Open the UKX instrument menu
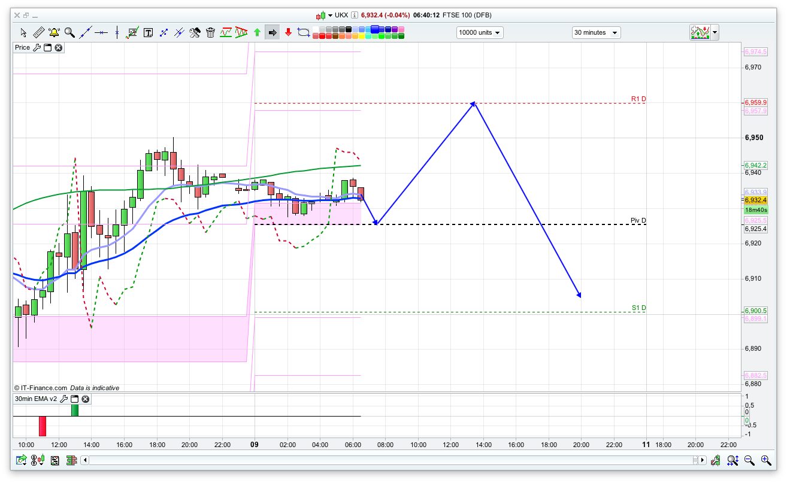Screen dimensions: 787x483 click(330, 15)
